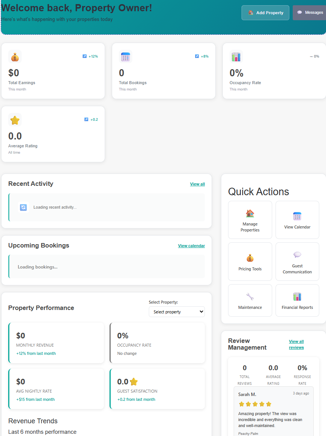Open Financial Reports quick action
Image resolution: width=326 pixels, height=436 pixels.
297,300
